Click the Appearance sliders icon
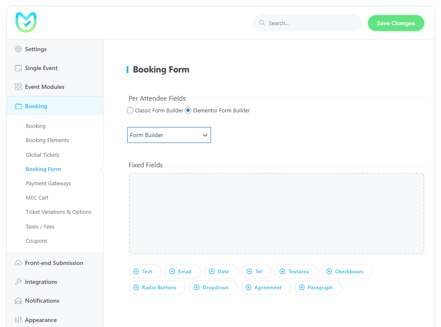This screenshot has height=327, width=441. click(18, 320)
